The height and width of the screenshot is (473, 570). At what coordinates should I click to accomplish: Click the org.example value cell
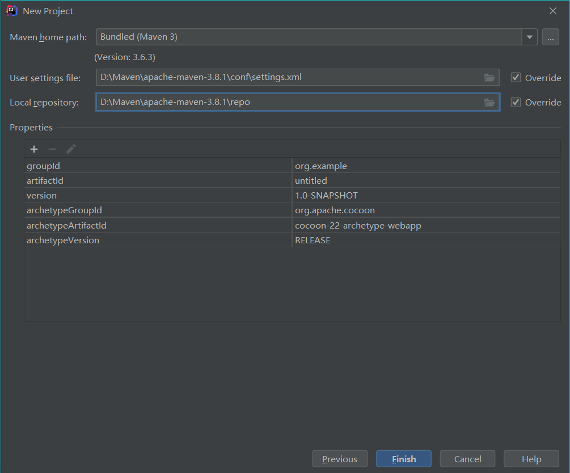[x=426, y=166]
